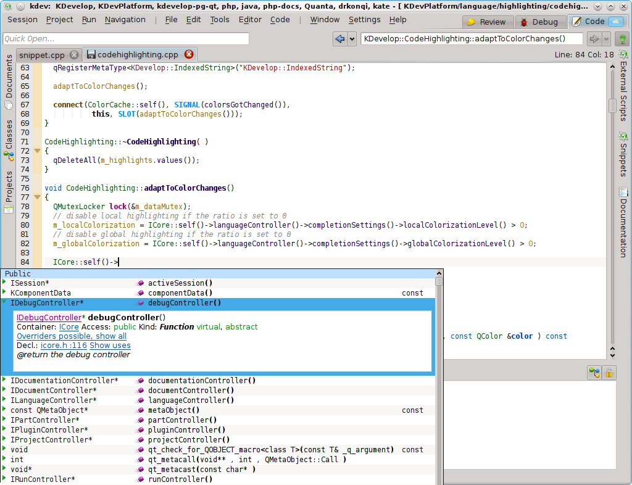Click the class tree icon in lower panel
The image size is (632, 485).
594,373
